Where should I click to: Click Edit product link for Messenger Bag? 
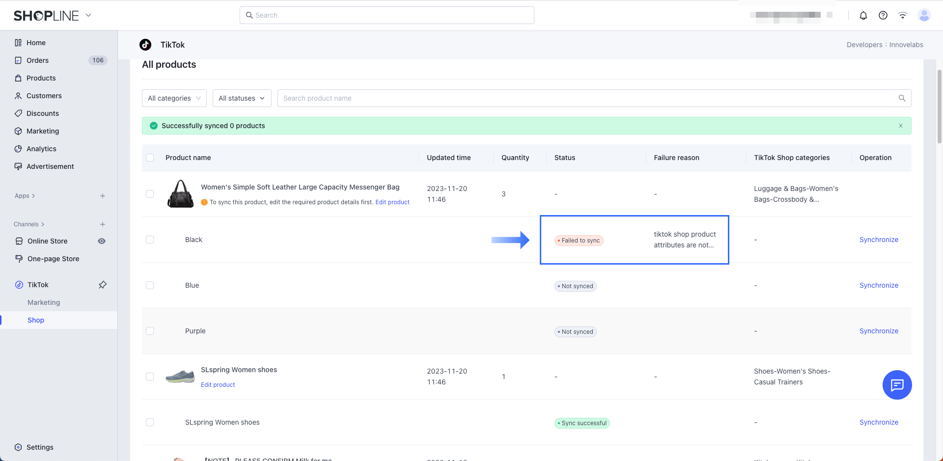tap(392, 202)
